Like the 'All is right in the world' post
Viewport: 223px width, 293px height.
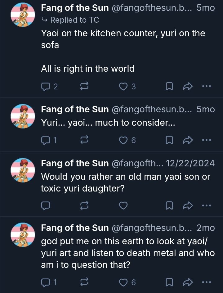point(123,87)
